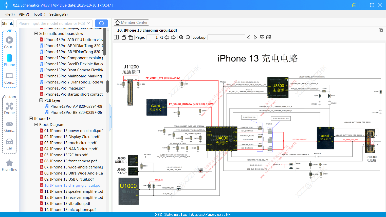The image size is (386, 217).
Task: Rotate page clockwise icon
Action: coord(131,37)
